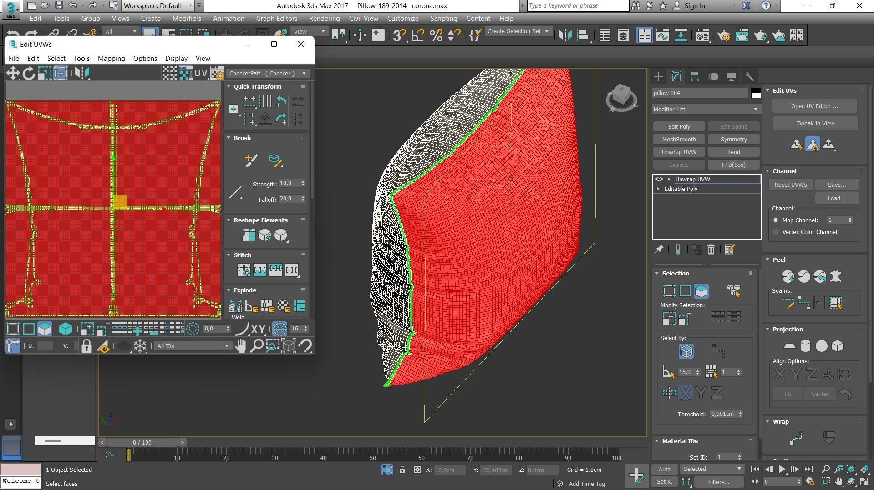
Task: Open the Mapping menu in Edit UVWs
Action: pyautogui.click(x=111, y=59)
